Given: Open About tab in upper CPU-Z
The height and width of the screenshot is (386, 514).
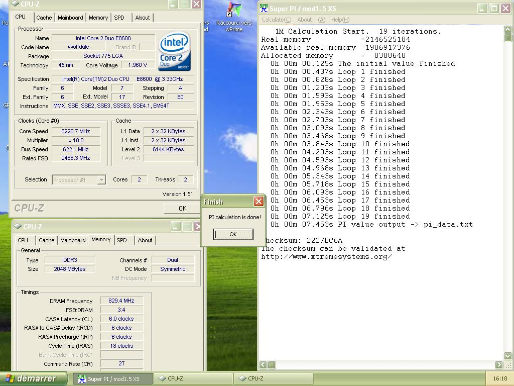Looking at the screenshot, I should point(143,18).
